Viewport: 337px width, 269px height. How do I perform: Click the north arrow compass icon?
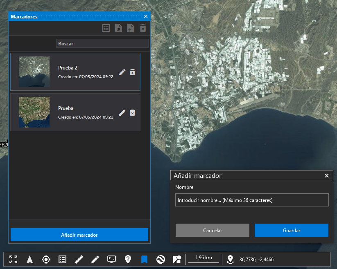point(29,259)
